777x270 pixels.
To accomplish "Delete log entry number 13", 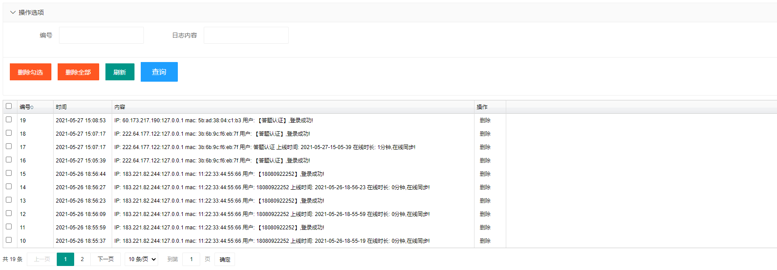I will point(485,201).
